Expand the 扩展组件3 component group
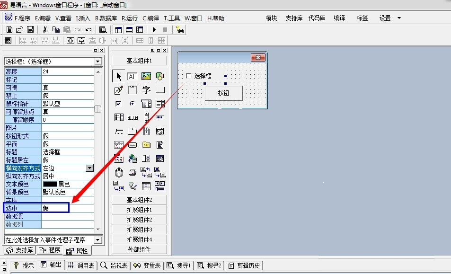Image resolution: width=451 pixels, height=274 pixels. pos(139,230)
